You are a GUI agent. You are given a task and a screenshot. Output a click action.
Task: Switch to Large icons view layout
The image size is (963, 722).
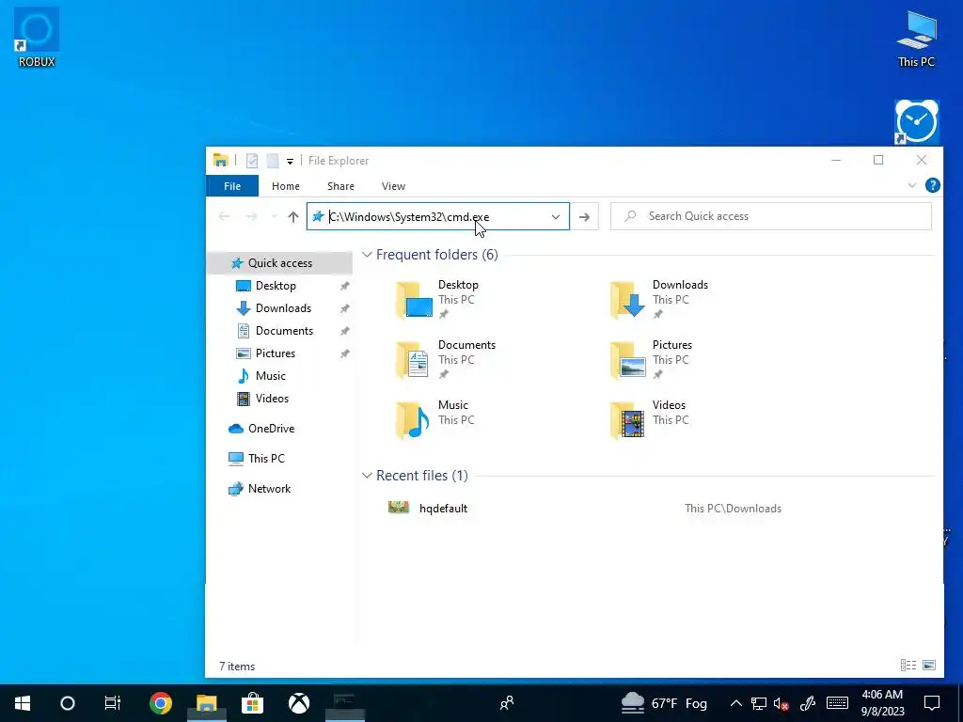[x=929, y=665]
